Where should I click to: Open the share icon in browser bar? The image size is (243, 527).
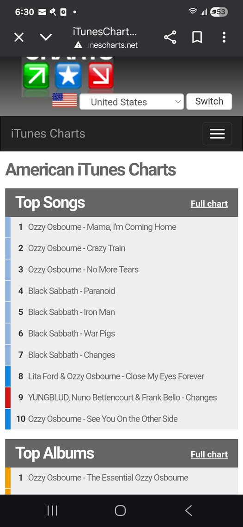tap(170, 37)
